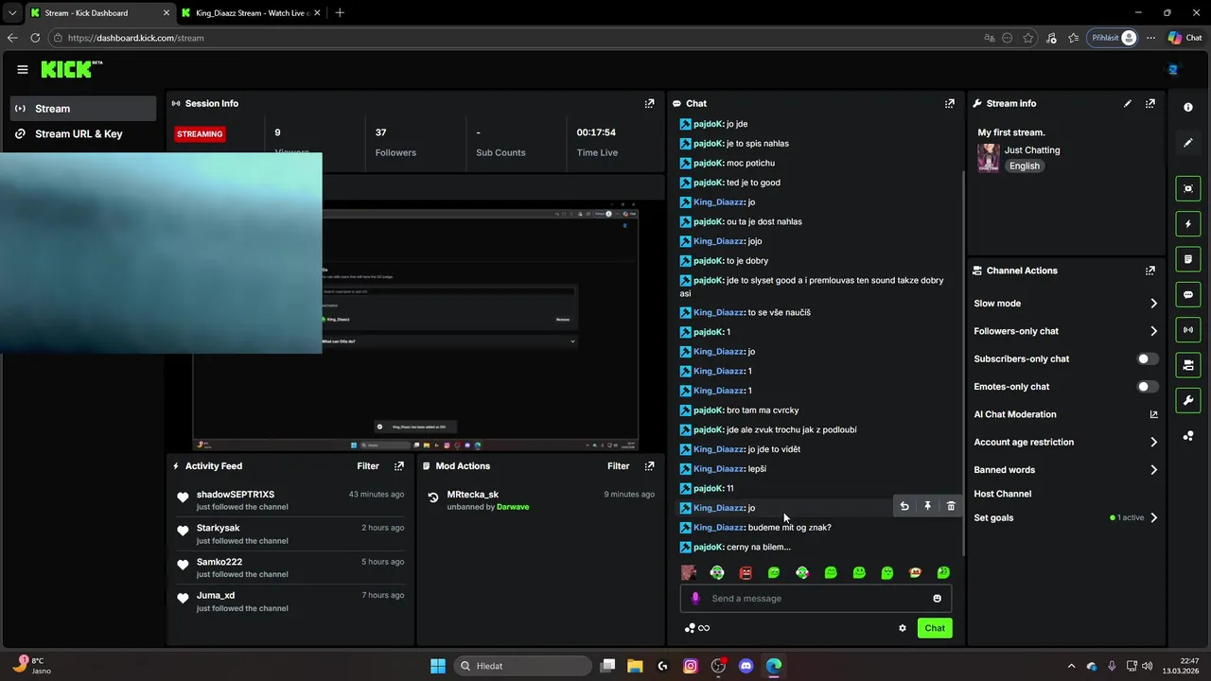Expand Set goals settings
Screen dimensions: 1211x681
point(1065,517)
